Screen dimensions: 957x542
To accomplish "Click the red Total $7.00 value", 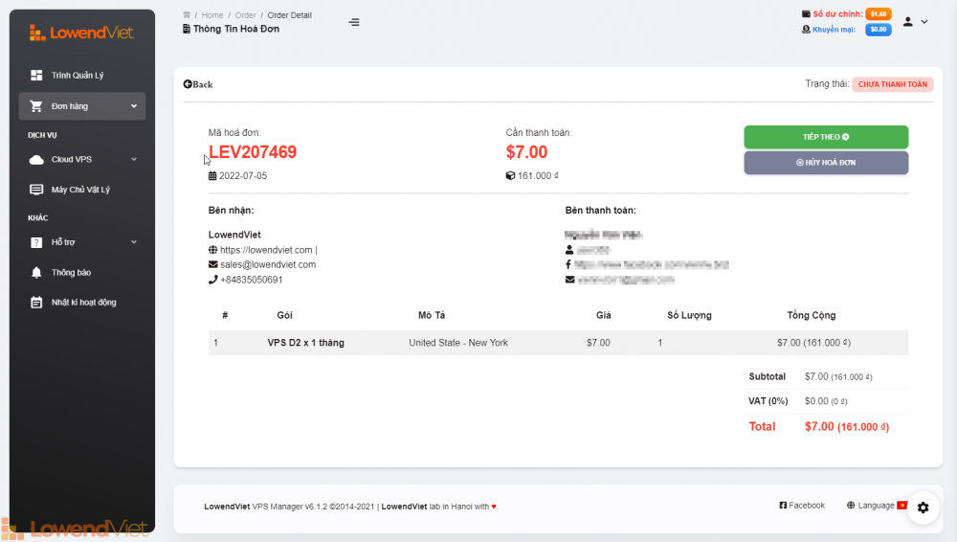I will 847,426.
